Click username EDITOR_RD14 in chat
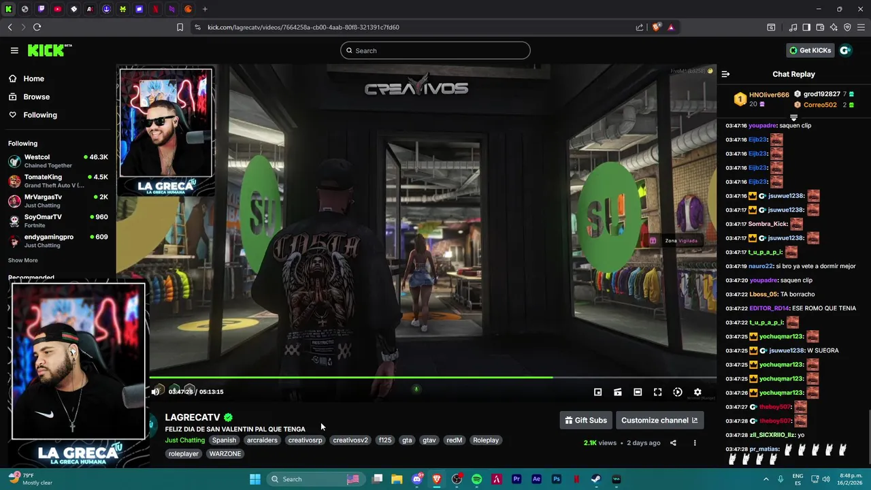Image resolution: width=871 pixels, height=490 pixels. 770,308
